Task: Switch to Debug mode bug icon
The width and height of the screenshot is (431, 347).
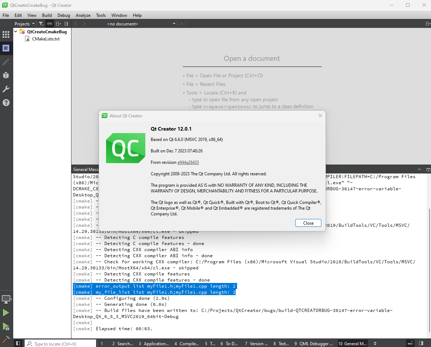Action: (6, 75)
